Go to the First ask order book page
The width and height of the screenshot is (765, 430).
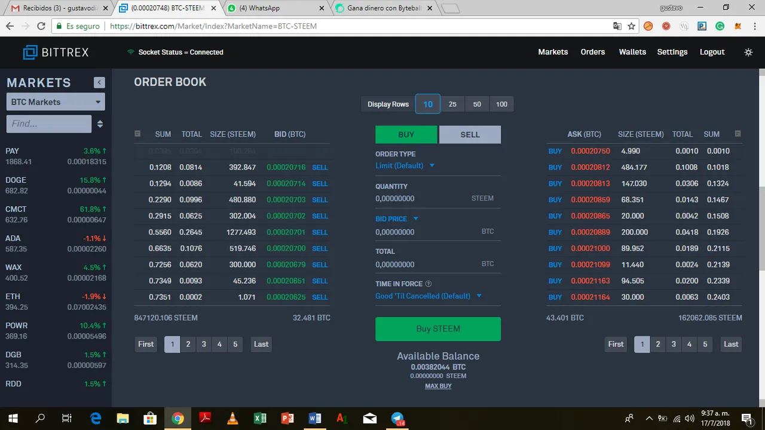coord(616,344)
